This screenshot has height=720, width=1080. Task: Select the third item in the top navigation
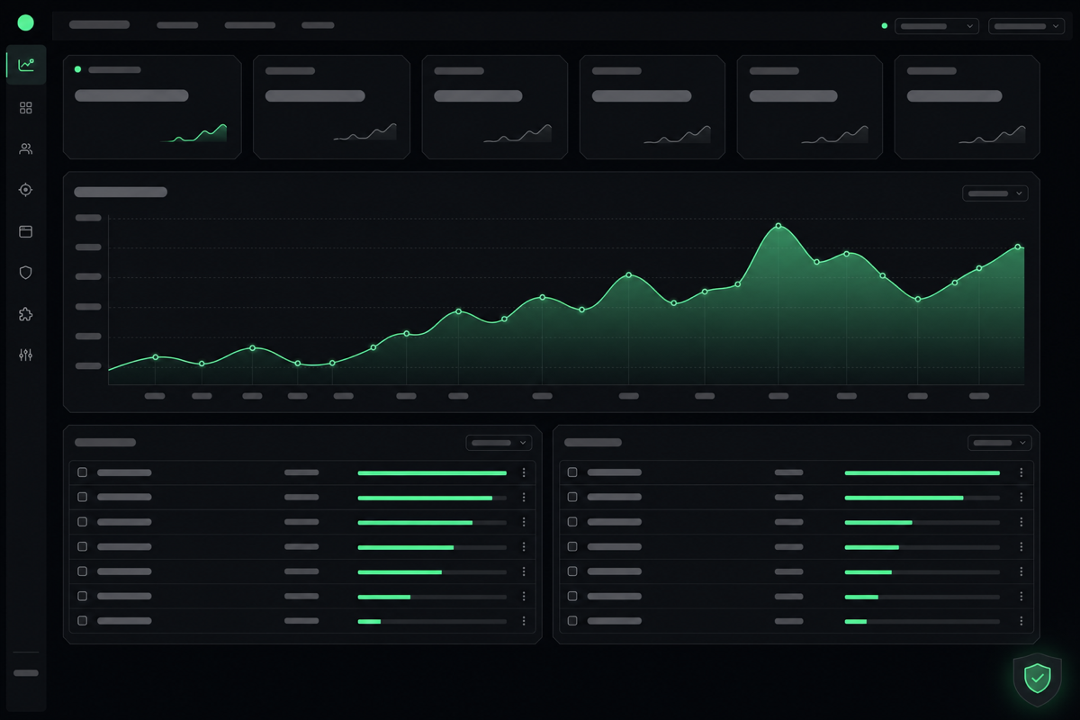click(250, 25)
